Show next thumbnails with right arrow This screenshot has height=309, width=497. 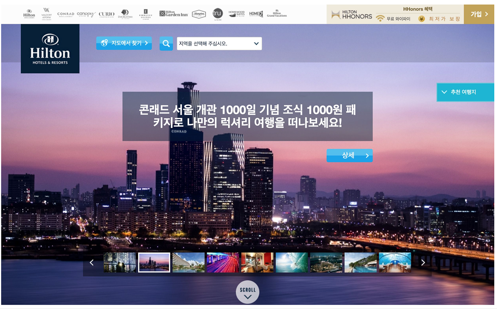(423, 263)
